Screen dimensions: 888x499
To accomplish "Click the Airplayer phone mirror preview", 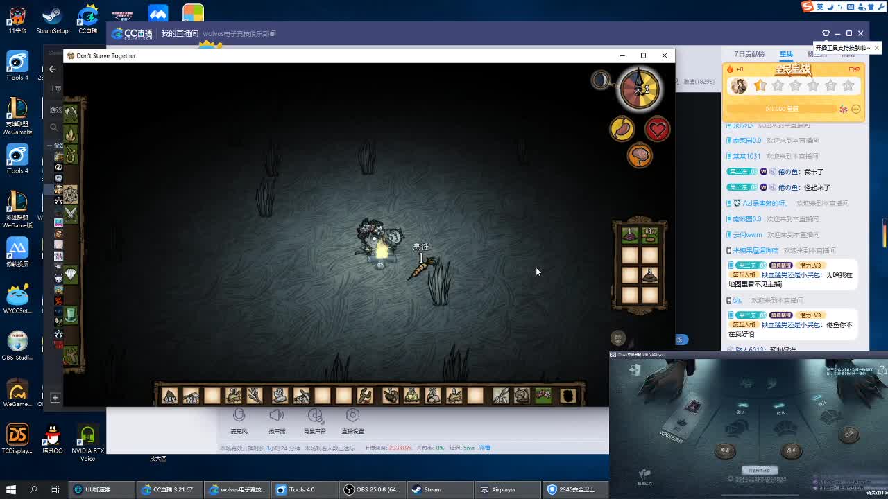I will (749, 425).
